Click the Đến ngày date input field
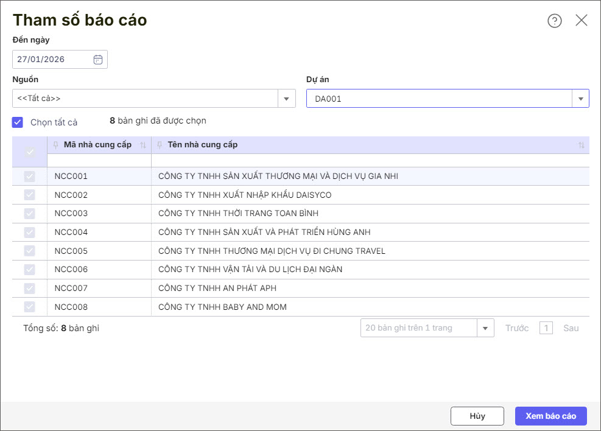 (52, 60)
